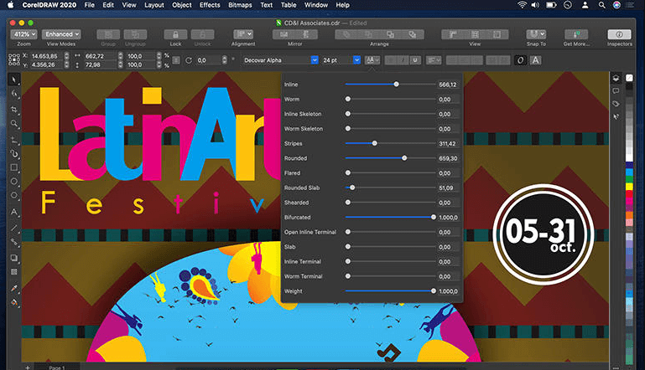This screenshot has height=370, width=645.
Task: Select the Eyedropper tool
Action: coord(14,288)
